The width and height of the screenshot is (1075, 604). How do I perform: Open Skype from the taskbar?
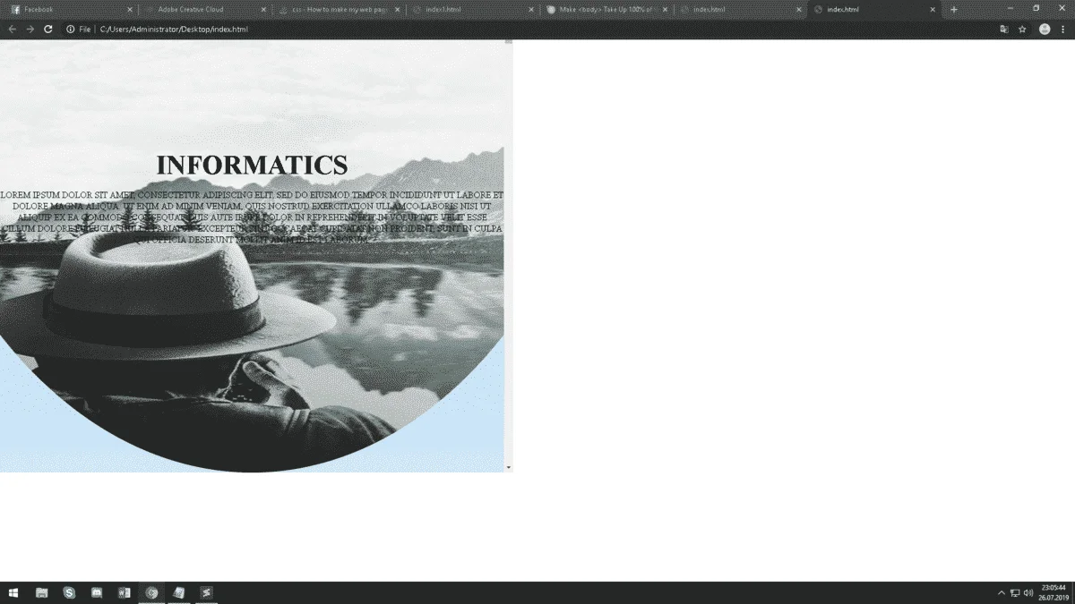pos(69,592)
